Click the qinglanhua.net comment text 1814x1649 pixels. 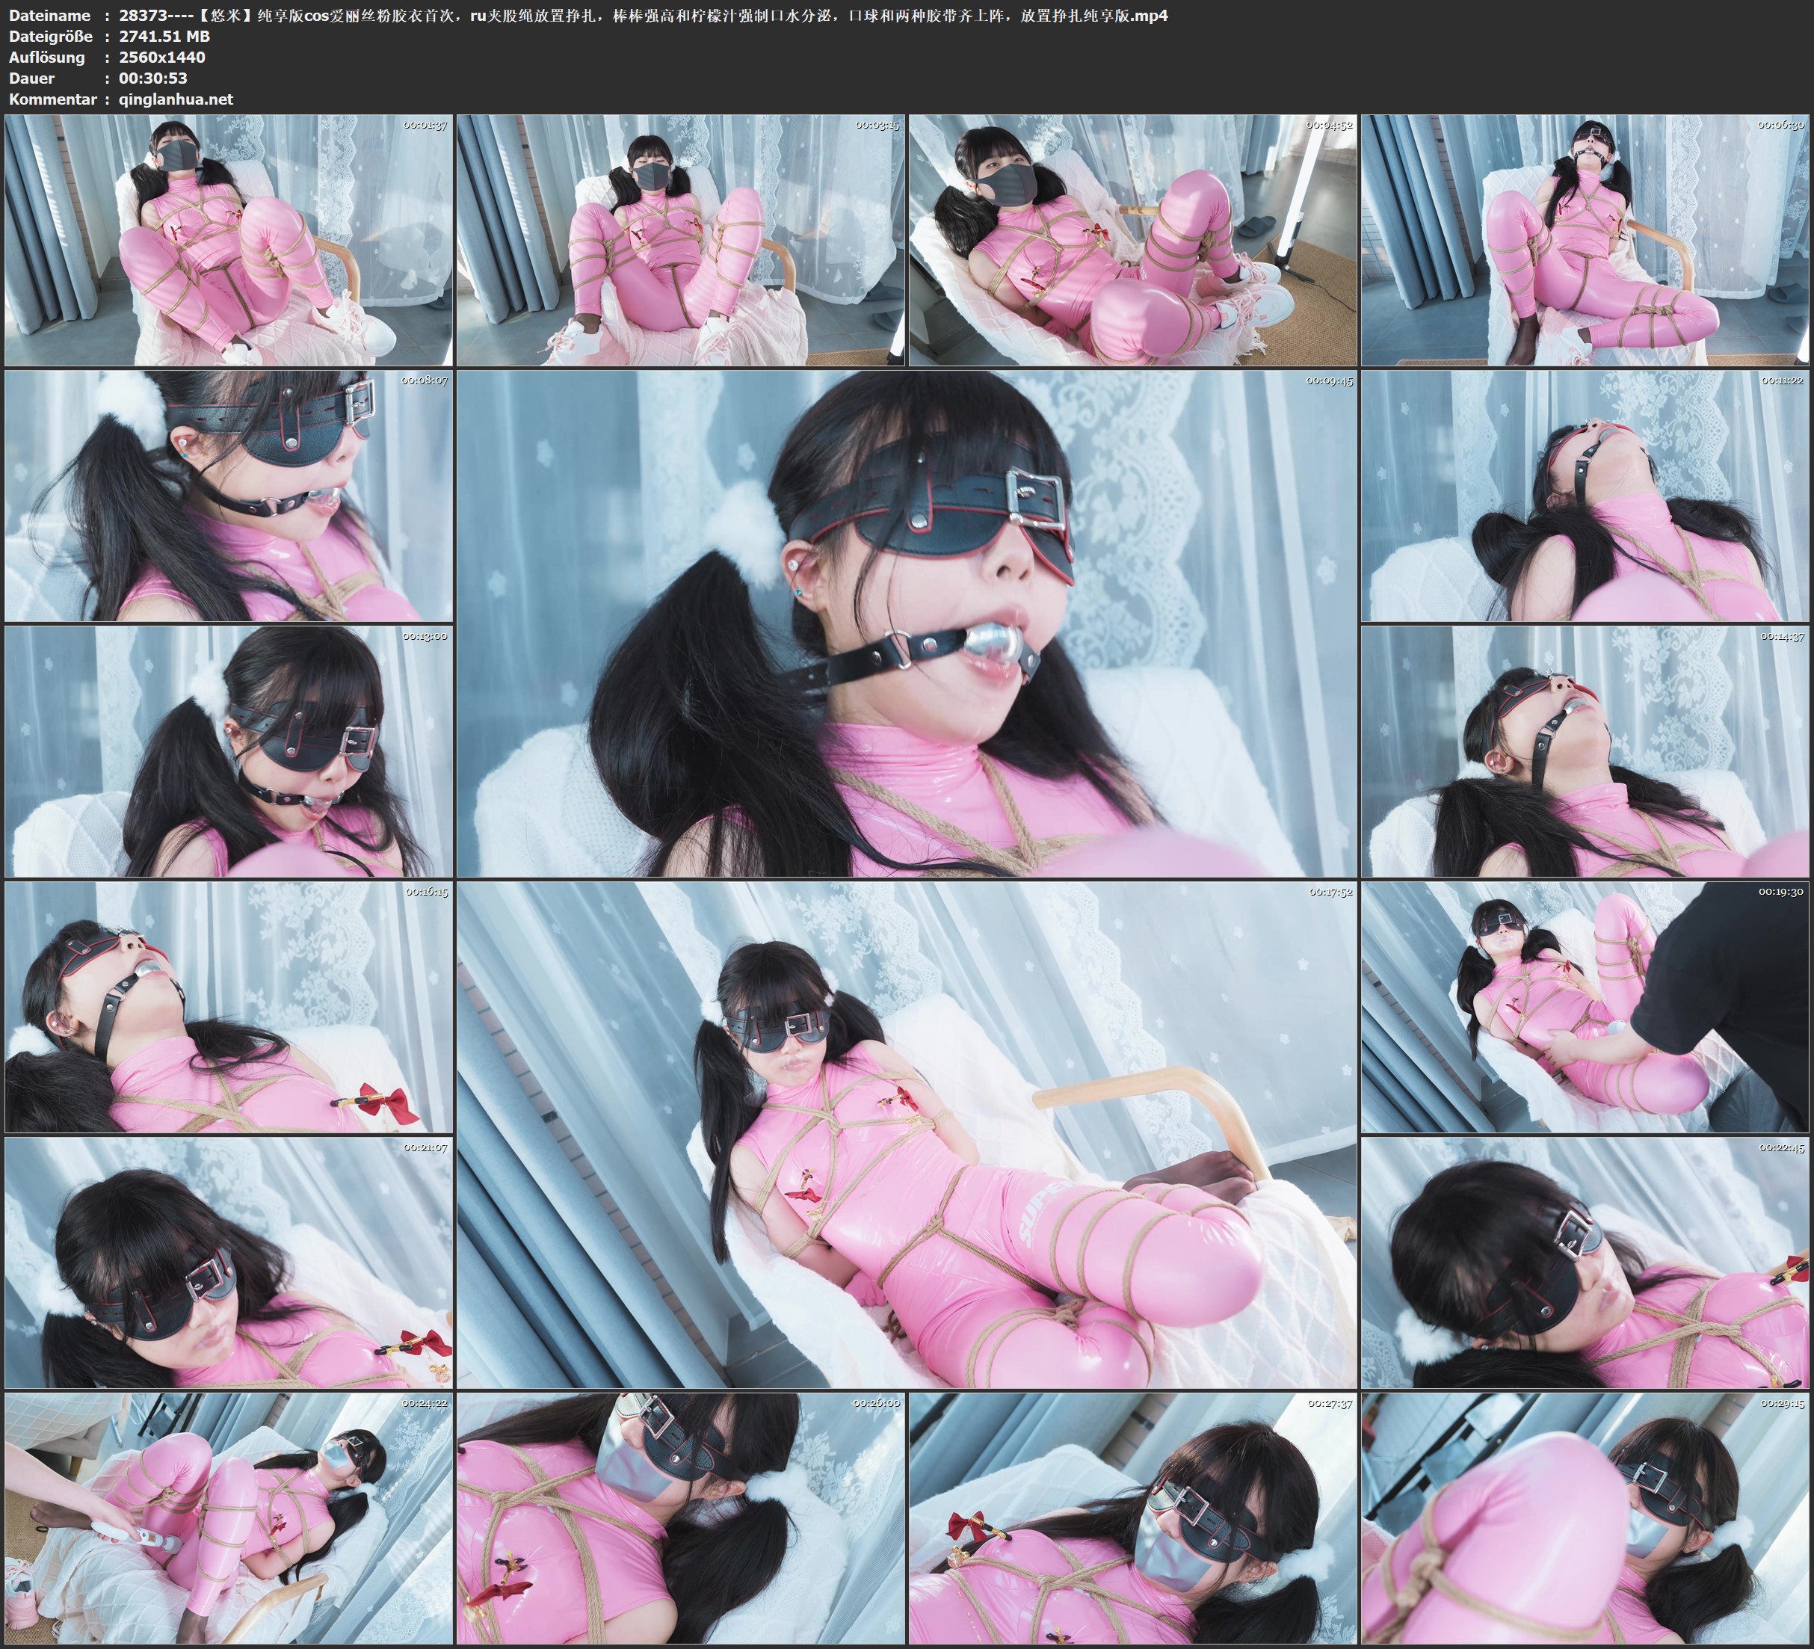[176, 99]
